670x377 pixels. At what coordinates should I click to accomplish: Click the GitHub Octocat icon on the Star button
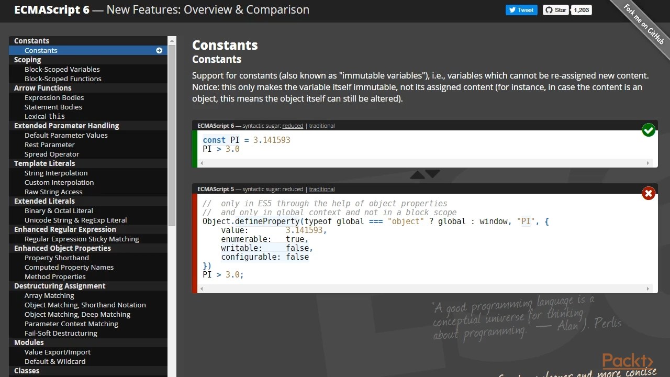click(550, 9)
